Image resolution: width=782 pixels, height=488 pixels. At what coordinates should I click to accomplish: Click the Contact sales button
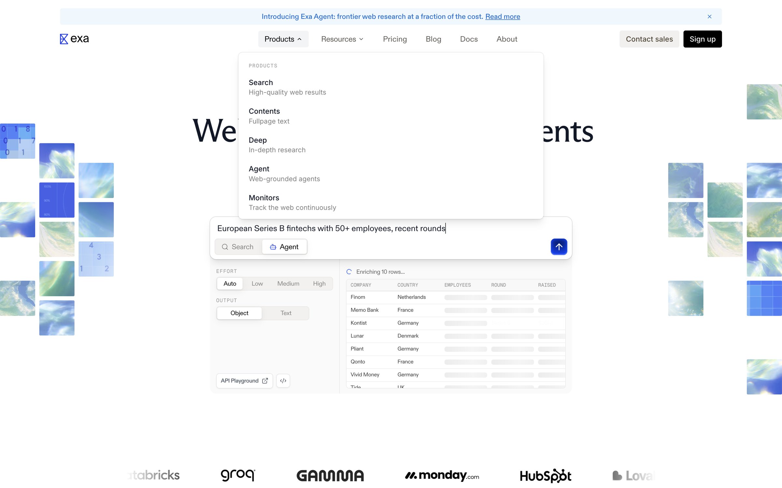click(649, 39)
